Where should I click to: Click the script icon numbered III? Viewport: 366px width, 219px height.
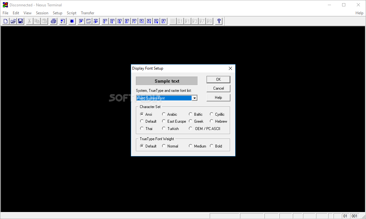(120, 21)
